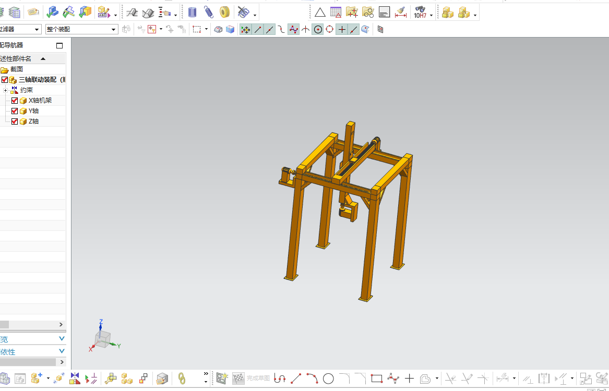Uncheck the X轴机架 component checkbox

pos(15,101)
